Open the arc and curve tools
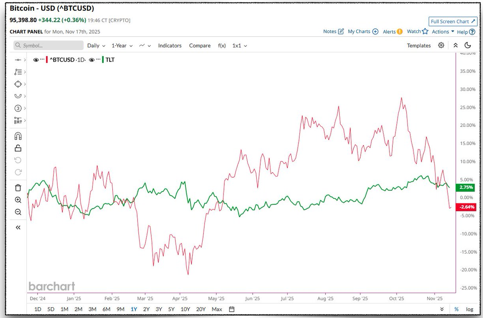 18,96
